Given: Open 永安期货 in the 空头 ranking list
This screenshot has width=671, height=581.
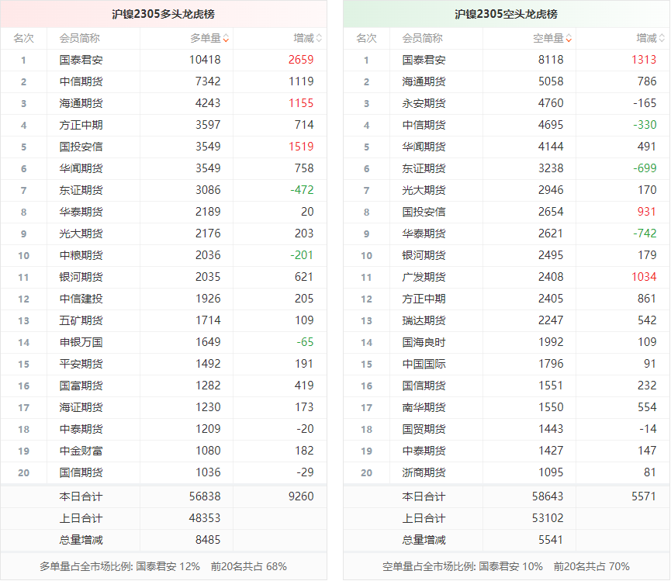Looking at the screenshot, I should pyautogui.click(x=424, y=103).
